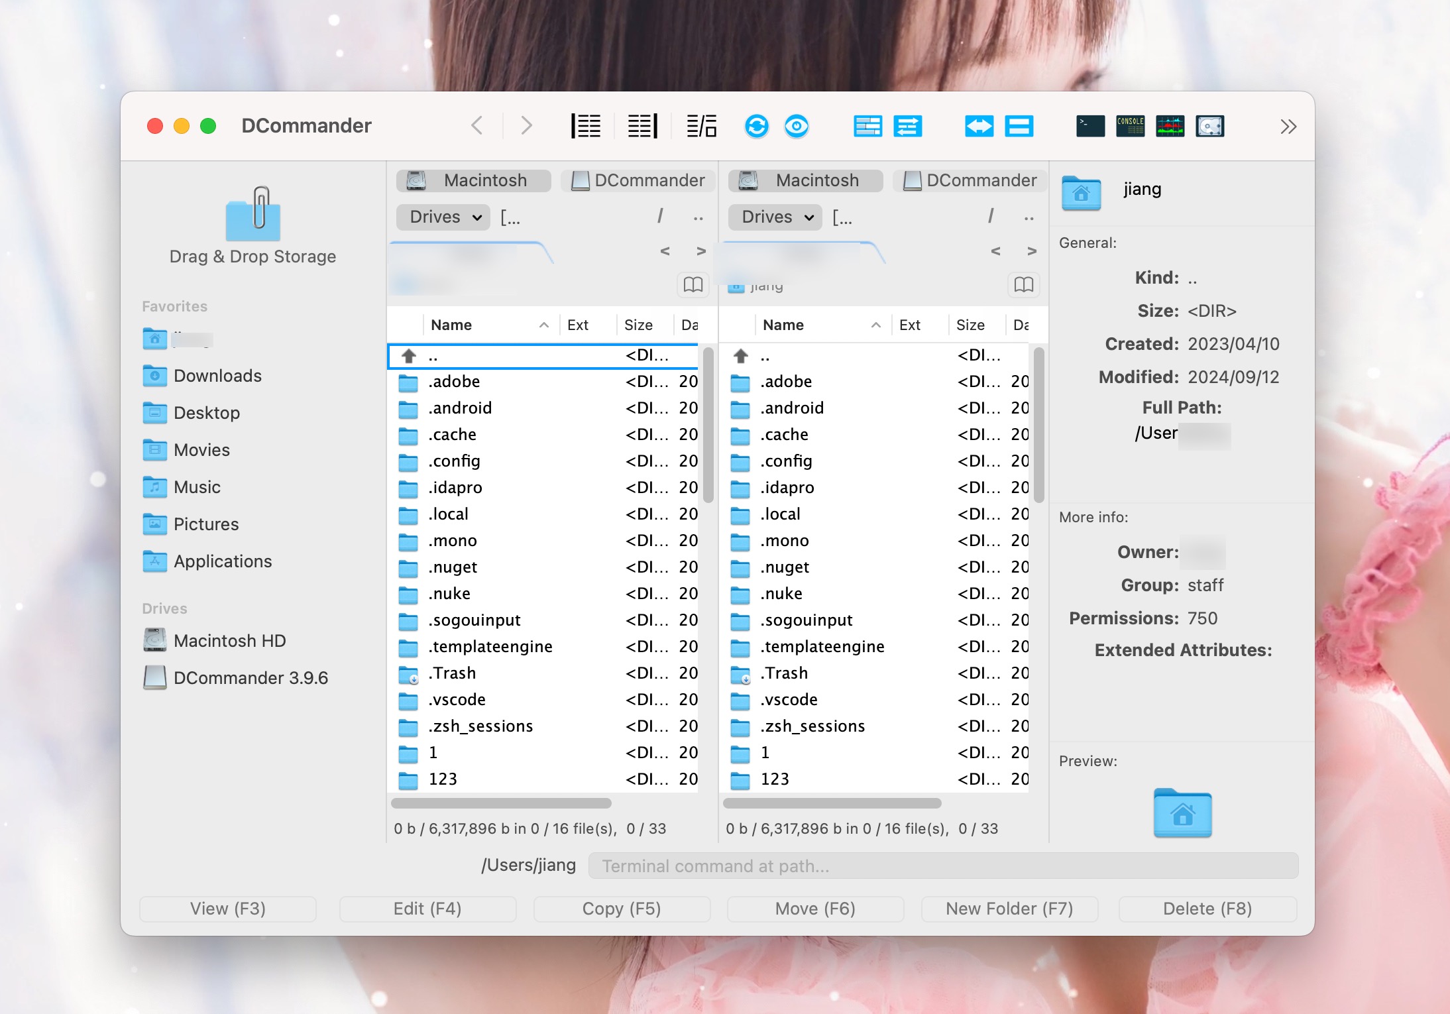The image size is (1450, 1014).
Task: Toggle the eye/preview icon on
Action: point(798,125)
